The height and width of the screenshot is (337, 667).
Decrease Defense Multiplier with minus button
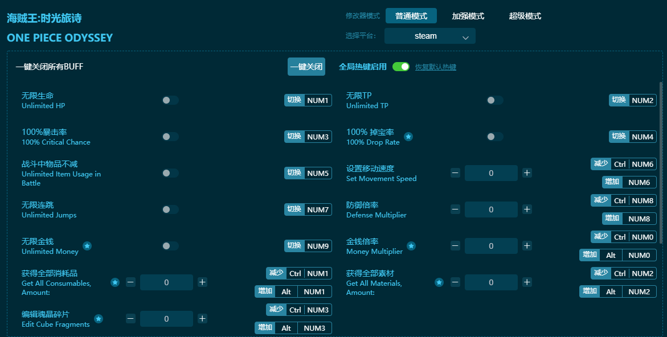coord(455,209)
